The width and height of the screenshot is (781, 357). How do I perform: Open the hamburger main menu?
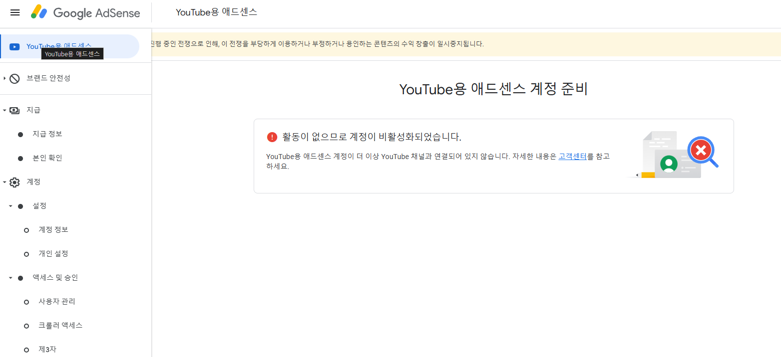[15, 12]
